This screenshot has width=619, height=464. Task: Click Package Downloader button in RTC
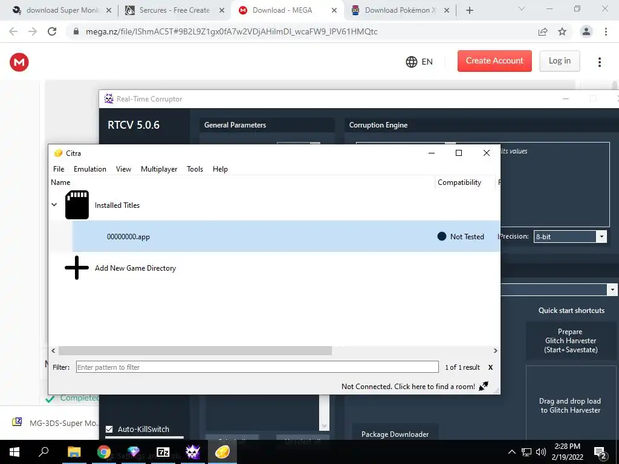(395, 434)
